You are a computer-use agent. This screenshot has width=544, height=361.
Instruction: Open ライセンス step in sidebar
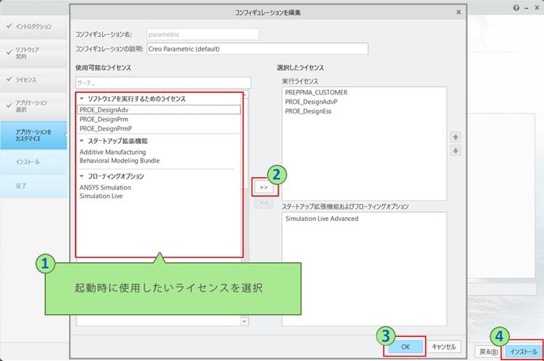(33, 80)
